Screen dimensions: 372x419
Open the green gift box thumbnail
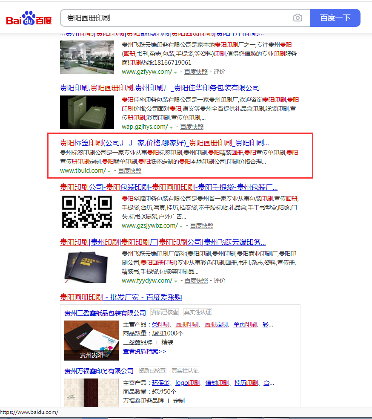(x=87, y=112)
